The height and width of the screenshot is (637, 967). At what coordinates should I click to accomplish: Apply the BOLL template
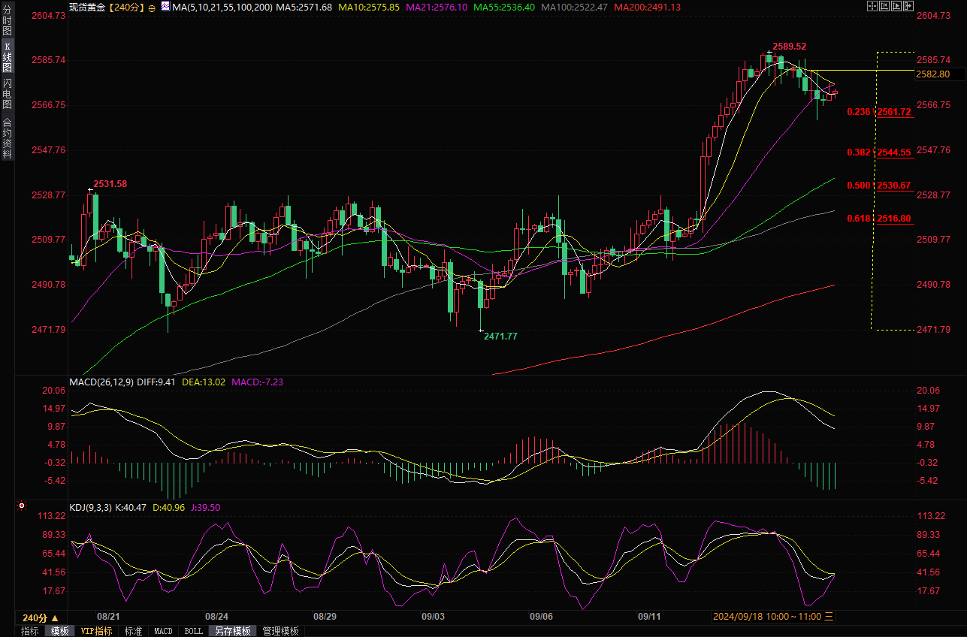click(193, 631)
